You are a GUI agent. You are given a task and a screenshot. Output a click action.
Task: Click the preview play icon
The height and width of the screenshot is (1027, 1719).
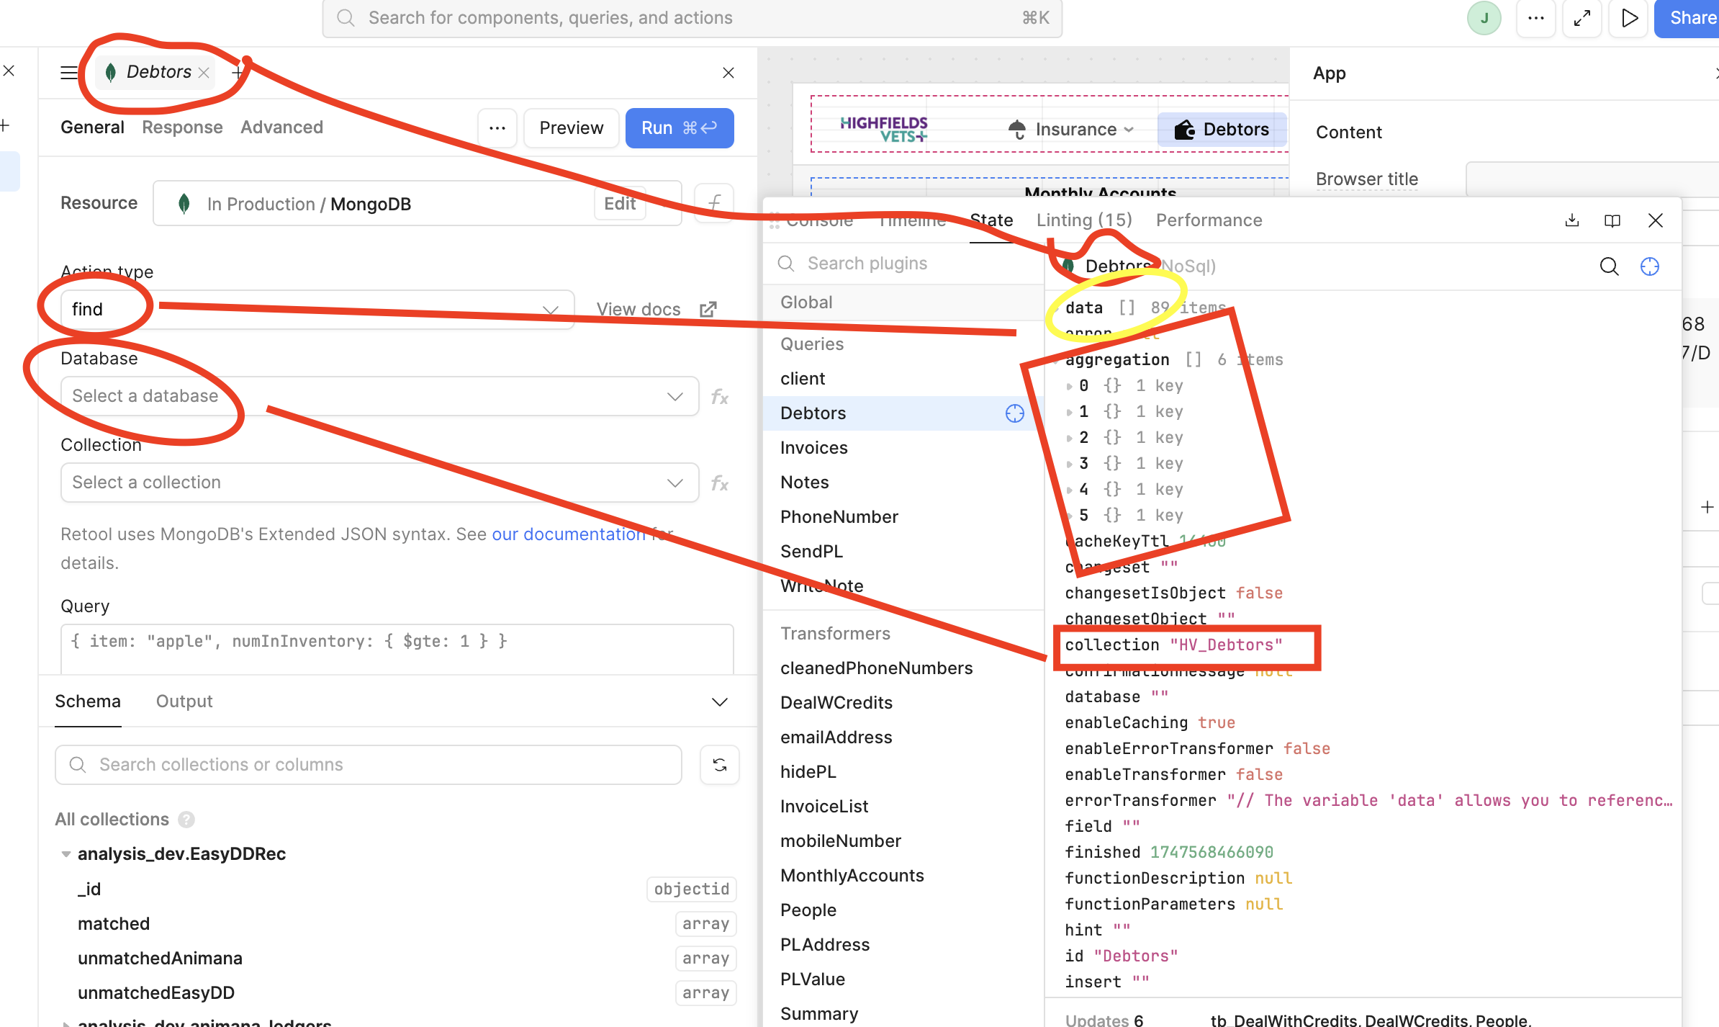click(x=1629, y=18)
